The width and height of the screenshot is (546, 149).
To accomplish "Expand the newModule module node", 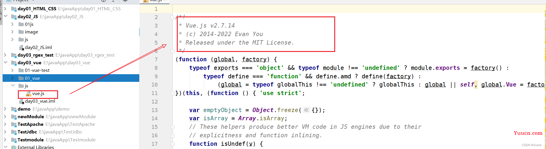I will (x=5, y=116).
